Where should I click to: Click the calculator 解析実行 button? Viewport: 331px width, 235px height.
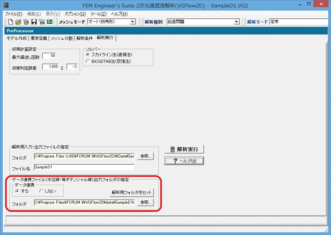coord(184,149)
